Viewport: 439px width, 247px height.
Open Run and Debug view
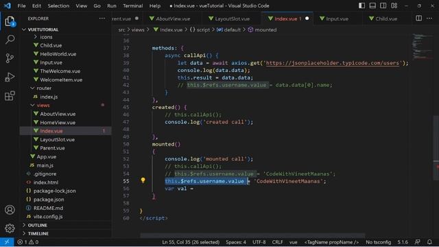coord(10,77)
